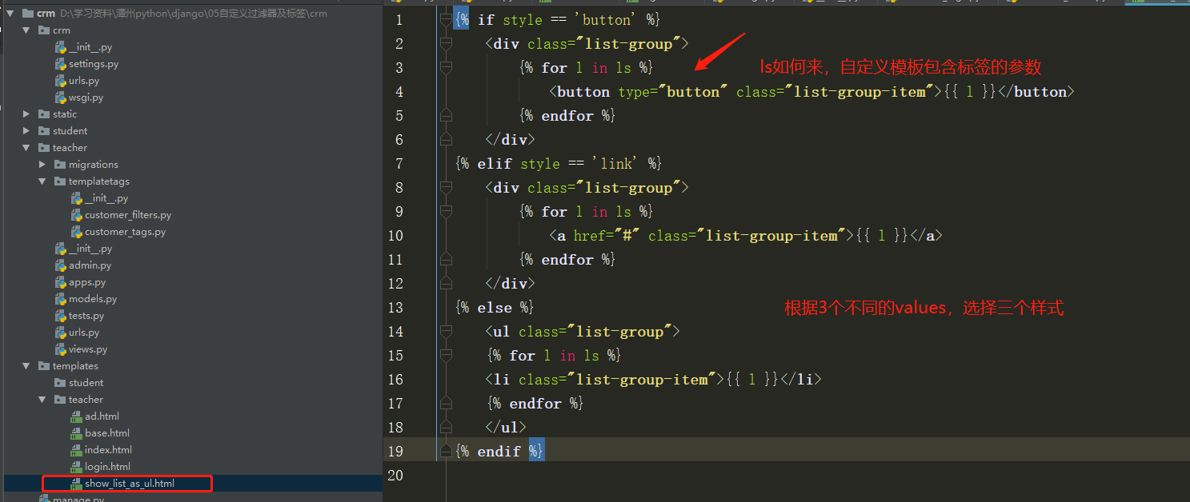Image resolution: width=1190 pixels, height=502 pixels.
Task: Click the Python file icon for wsgi.py
Action: 61,98
